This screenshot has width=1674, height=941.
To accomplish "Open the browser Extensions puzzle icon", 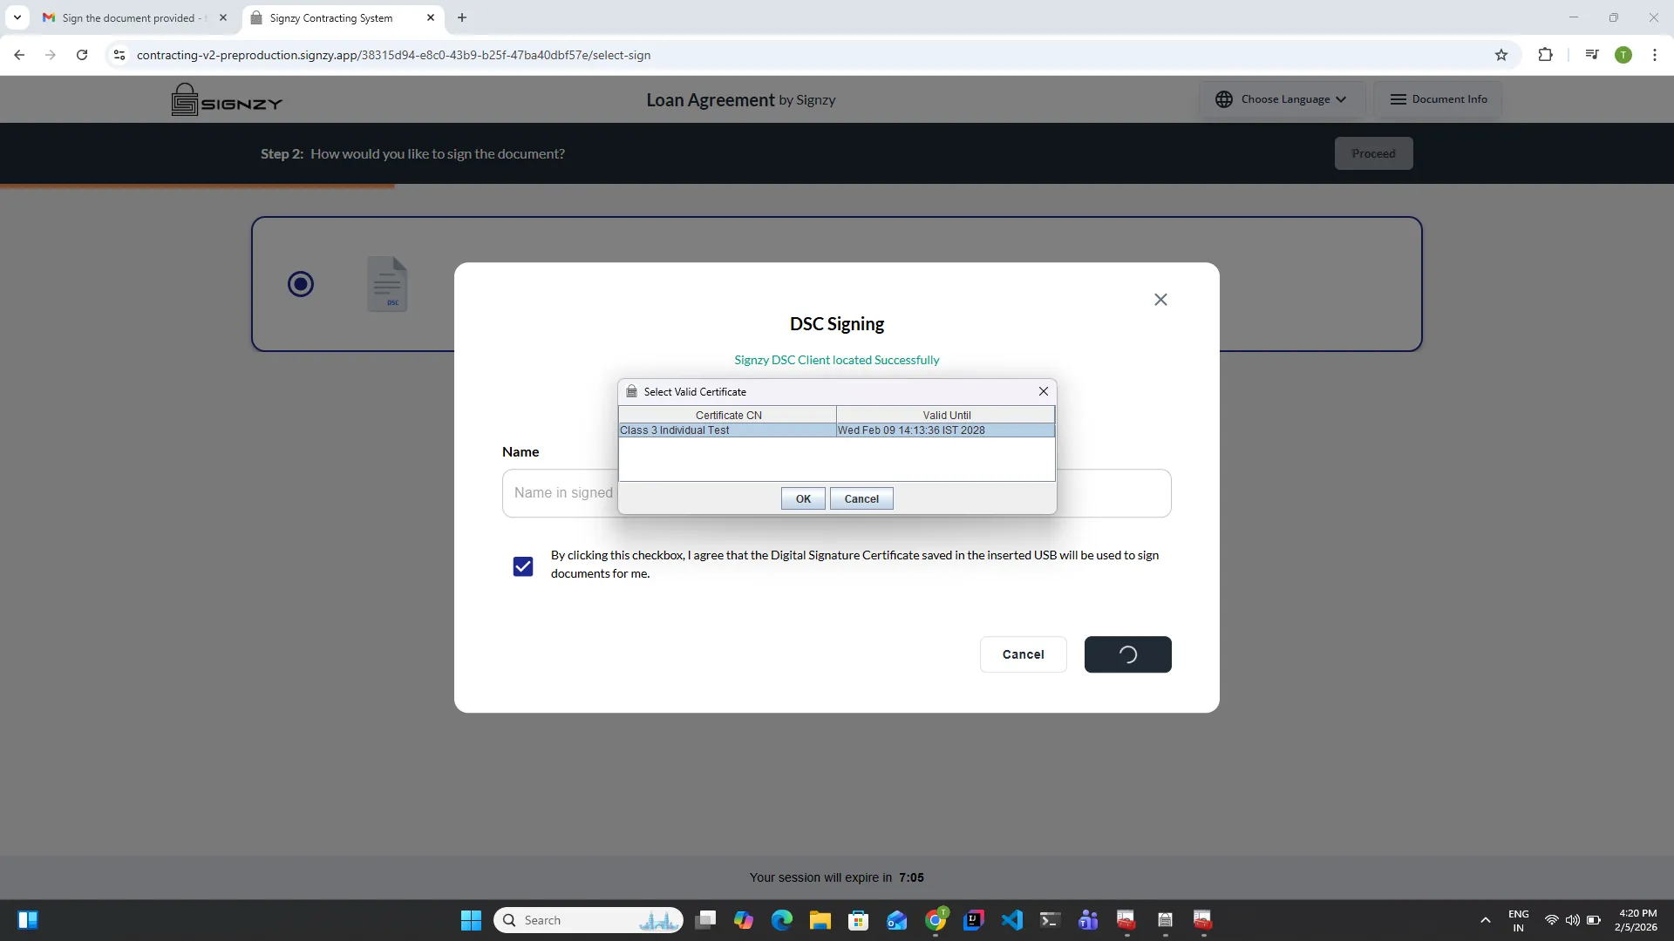I will [1545, 55].
